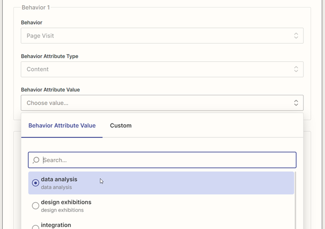325x229 pixels.
Task: Select the integration radio button
Action: point(35,226)
